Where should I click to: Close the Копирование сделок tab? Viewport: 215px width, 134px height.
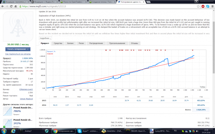(144, 2)
